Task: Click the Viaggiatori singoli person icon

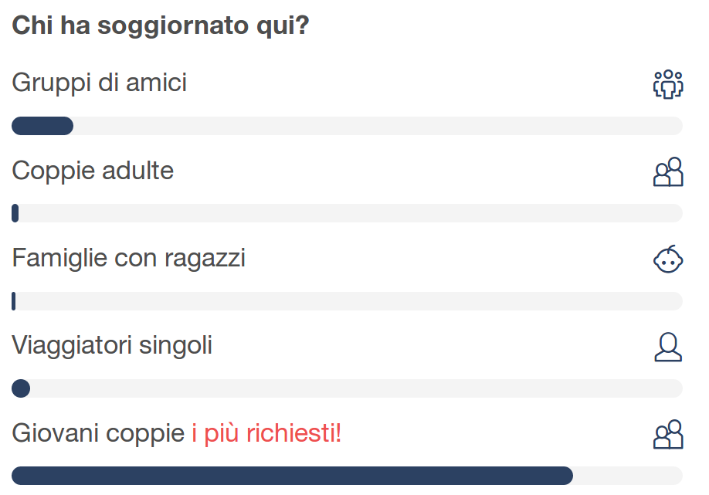Action: pos(668,347)
